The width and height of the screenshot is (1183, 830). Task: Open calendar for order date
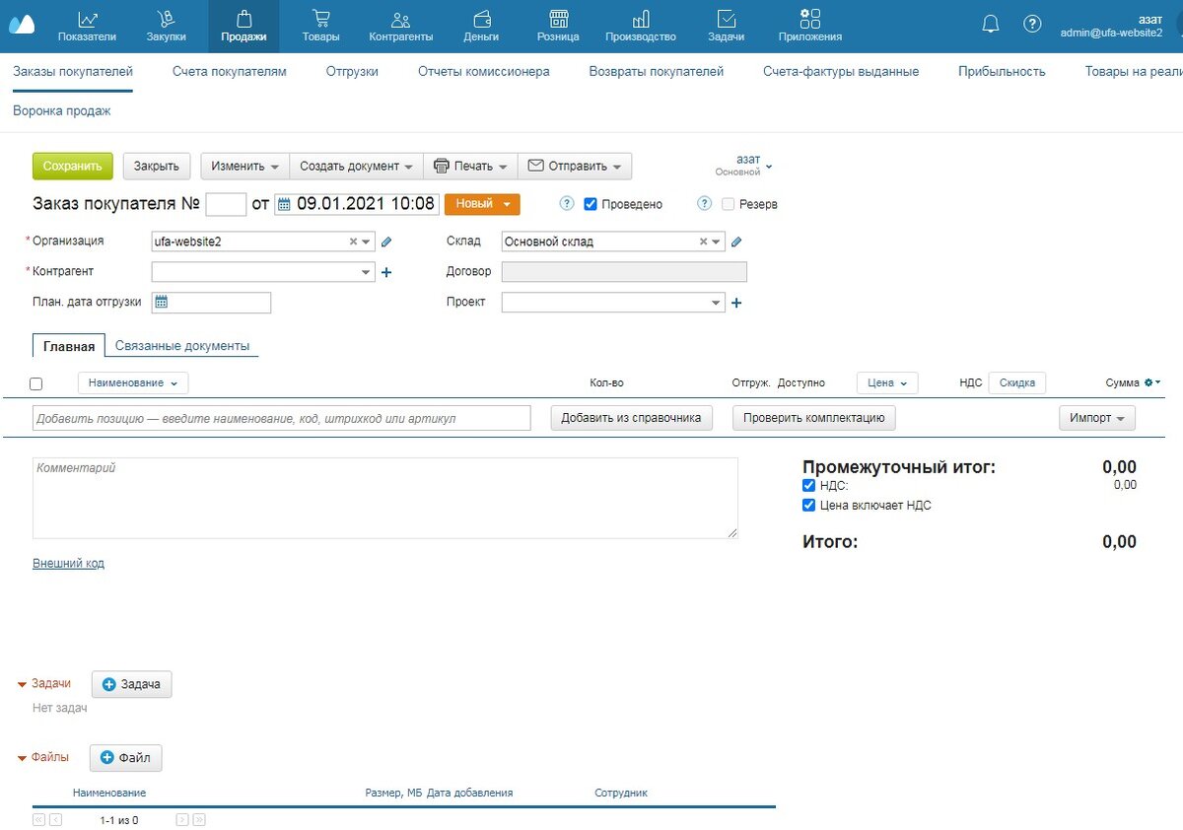click(284, 204)
